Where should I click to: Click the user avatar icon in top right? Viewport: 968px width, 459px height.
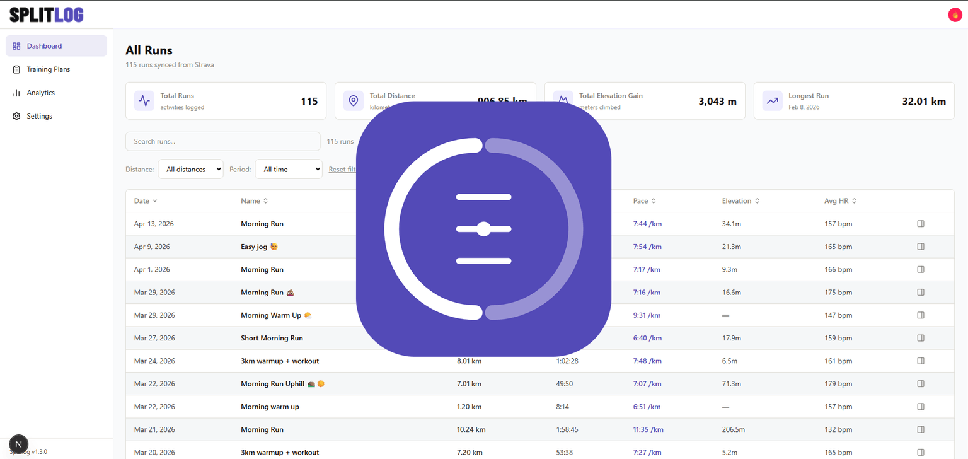(955, 15)
